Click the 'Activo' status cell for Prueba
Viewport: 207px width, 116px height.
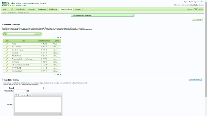[x=55, y=44]
